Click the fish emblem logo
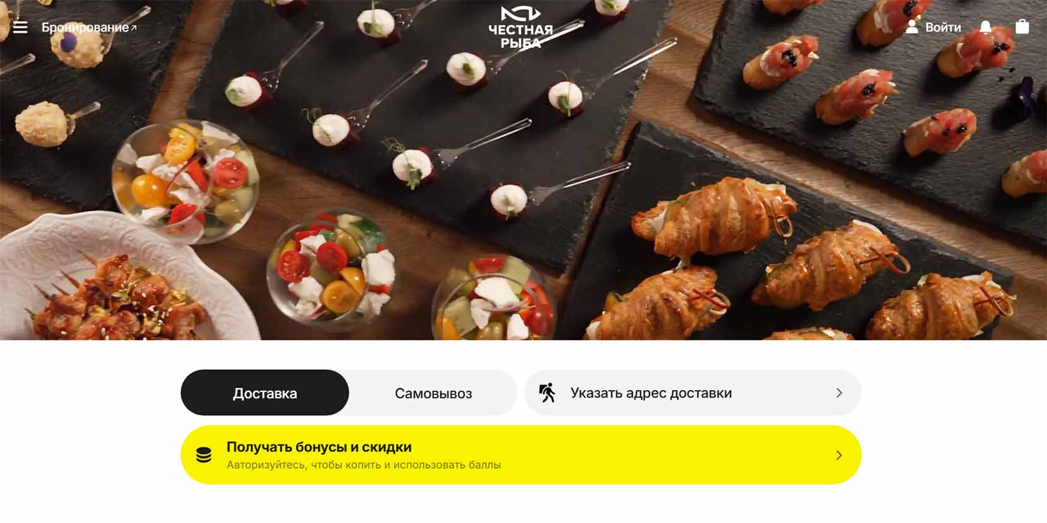The width and height of the screenshot is (1047, 523). [x=520, y=14]
